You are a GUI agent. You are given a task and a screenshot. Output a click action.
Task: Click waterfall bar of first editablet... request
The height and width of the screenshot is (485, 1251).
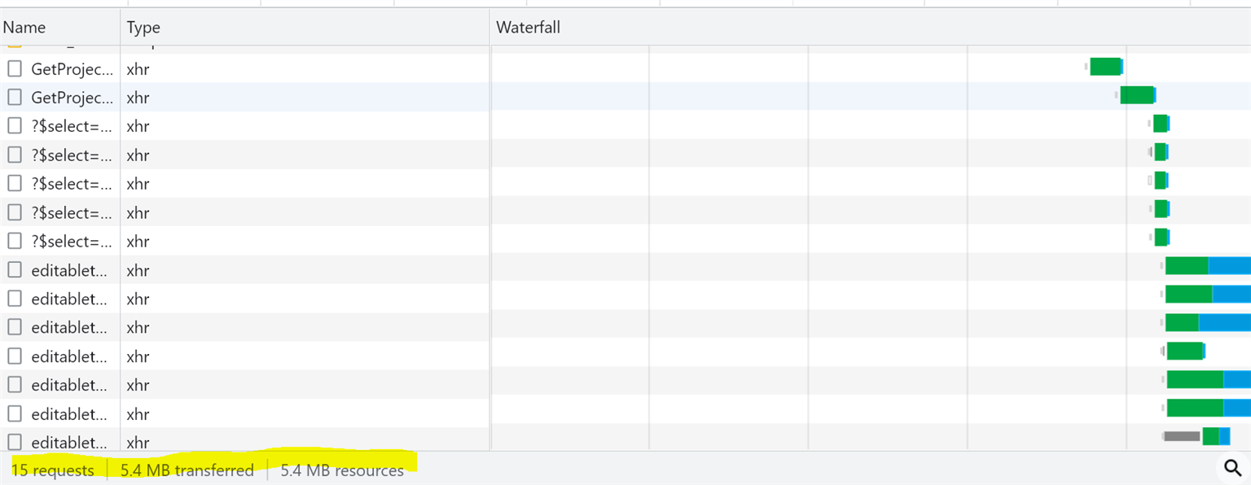point(1208,265)
